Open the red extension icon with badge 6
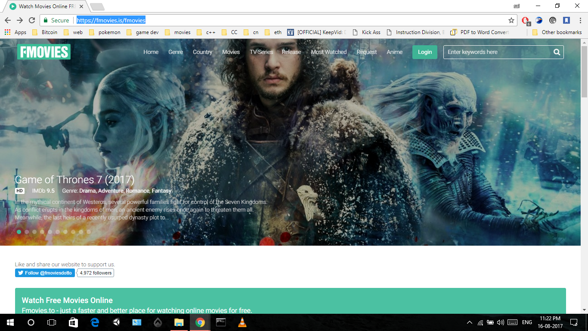Screen dimensions: 588x331 [525, 20]
